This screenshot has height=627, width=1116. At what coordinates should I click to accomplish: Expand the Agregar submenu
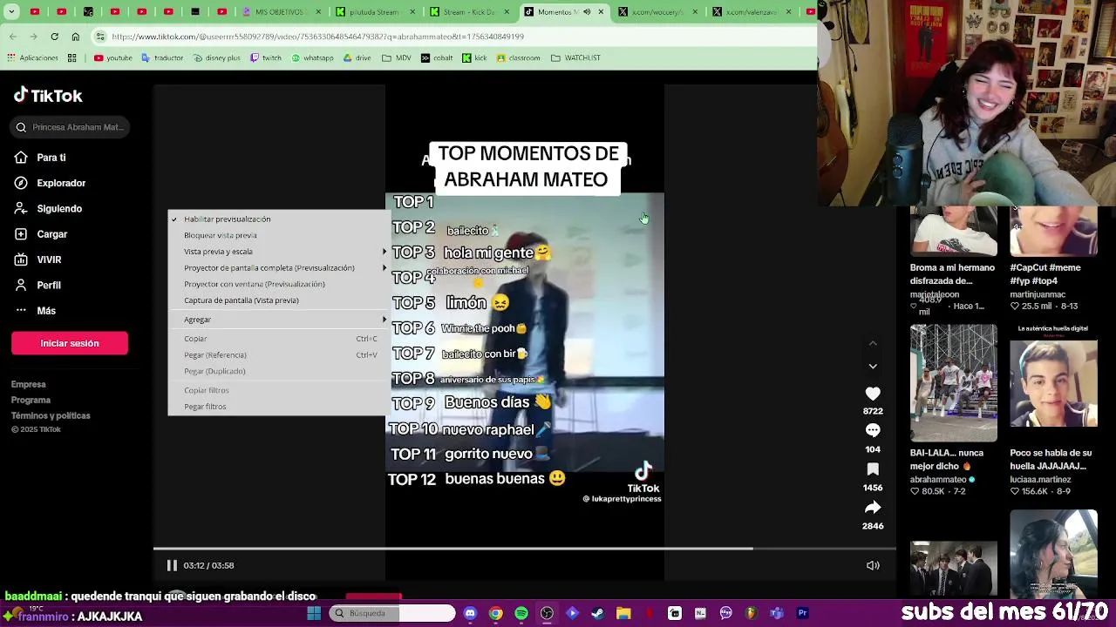[x=277, y=320]
